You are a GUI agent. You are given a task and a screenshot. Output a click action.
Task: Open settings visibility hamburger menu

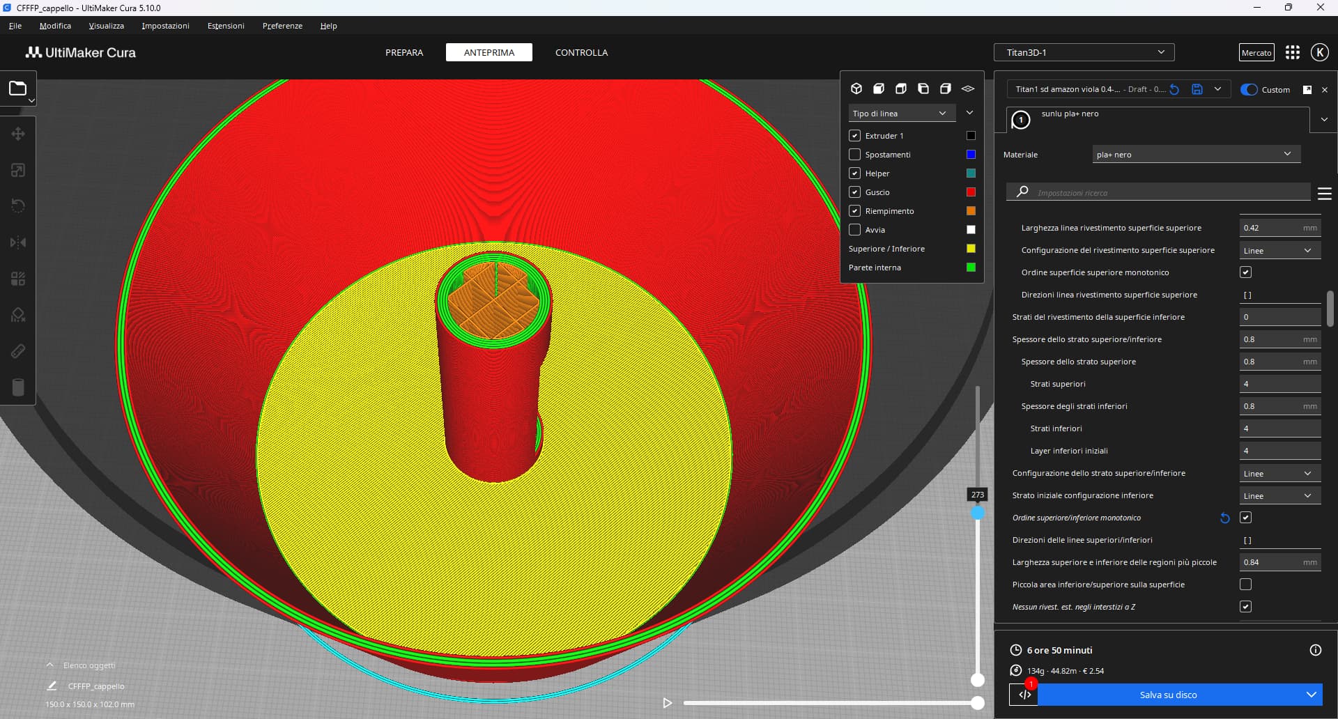(1325, 193)
